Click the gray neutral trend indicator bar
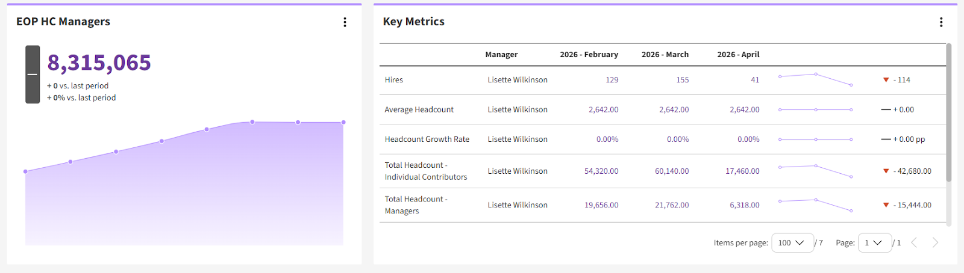This screenshot has width=964, height=273. tap(33, 75)
